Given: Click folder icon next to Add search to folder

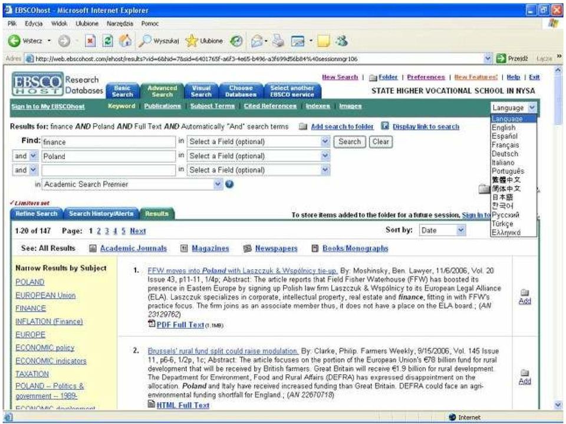Looking at the screenshot, I should [303, 127].
